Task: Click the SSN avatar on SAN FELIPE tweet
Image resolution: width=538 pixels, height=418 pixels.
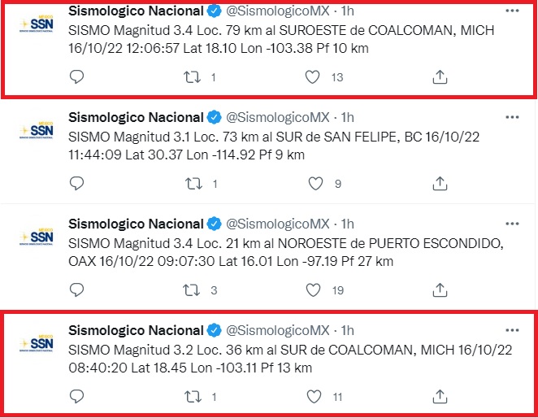Action: [x=37, y=132]
